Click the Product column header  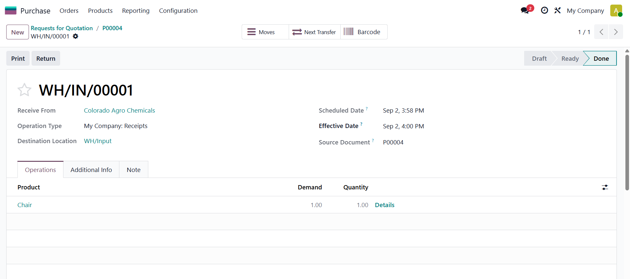(x=29, y=187)
